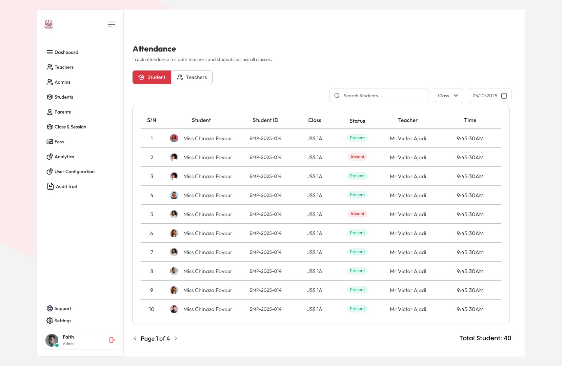Click Mr Victor Ajadi in row 9
This screenshot has height=366, width=562.
tap(408, 290)
